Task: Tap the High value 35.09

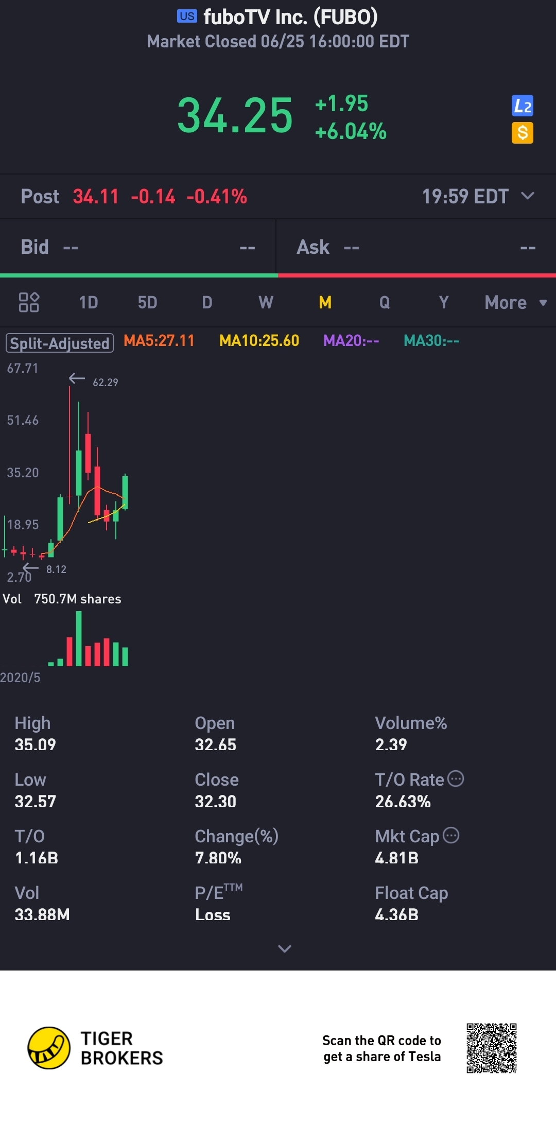Action: point(35,744)
